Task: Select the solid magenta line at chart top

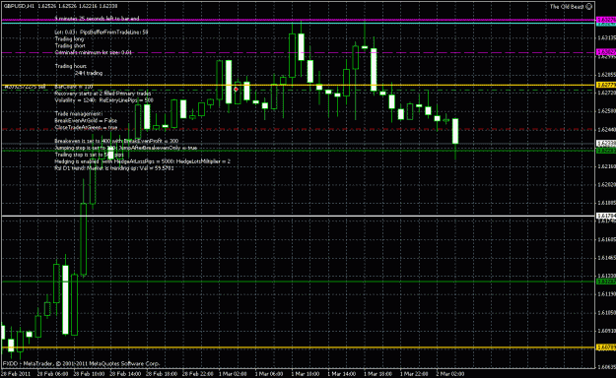Action: 299,20
